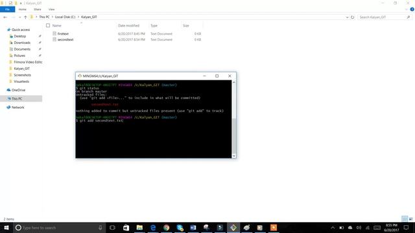The image size is (415, 233).
Task: Open Filmora Video Editor folder shortcut
Action: [28, 62]
